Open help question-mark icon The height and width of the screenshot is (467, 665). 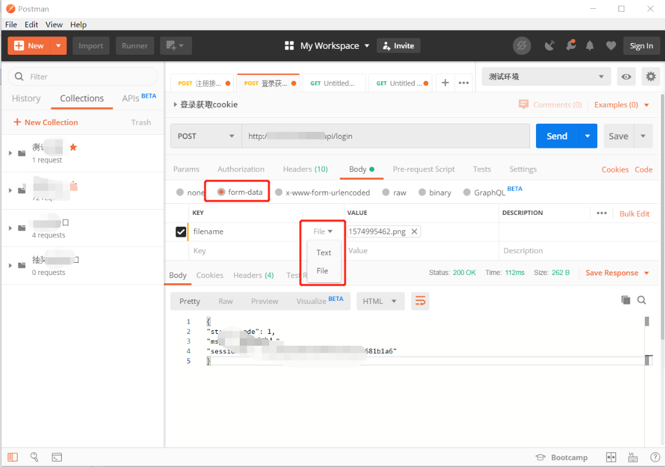pyautogui.click(x=655, y=457)
